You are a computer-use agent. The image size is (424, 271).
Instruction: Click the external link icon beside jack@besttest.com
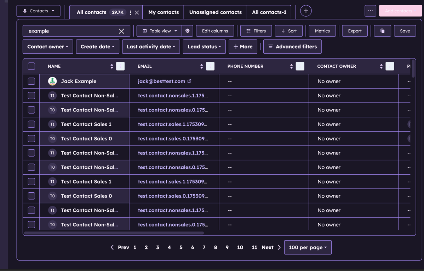click(190, 81)
